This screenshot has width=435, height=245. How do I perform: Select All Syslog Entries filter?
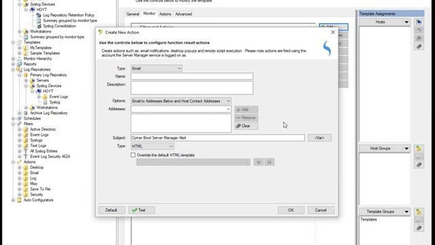(x=43, y=151)
